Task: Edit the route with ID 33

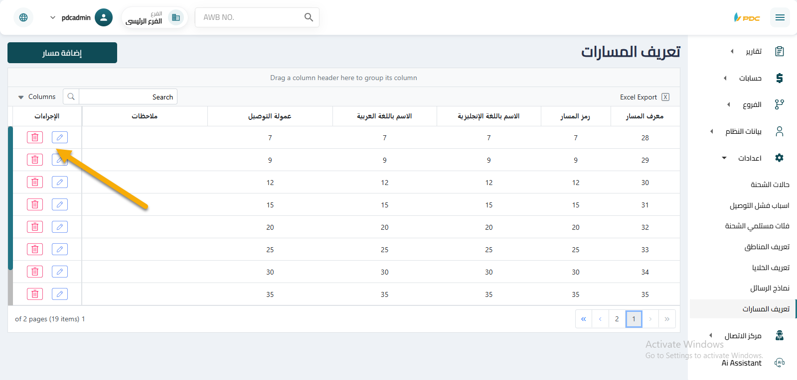Action: tap(60, 249)
